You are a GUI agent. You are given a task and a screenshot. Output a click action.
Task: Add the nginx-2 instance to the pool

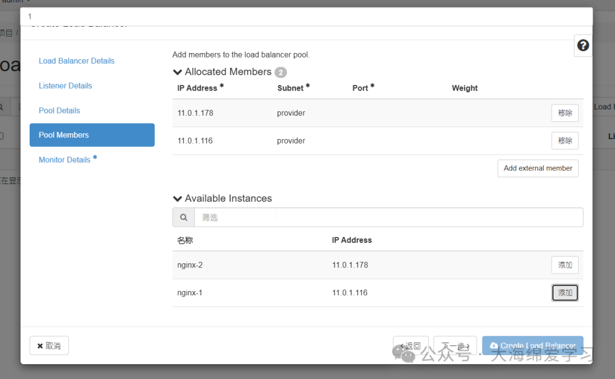(564, 265)
